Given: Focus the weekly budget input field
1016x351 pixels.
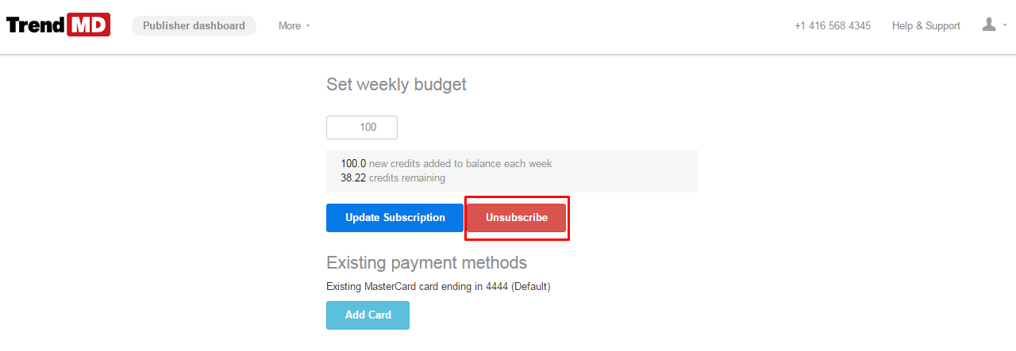Looking at the screenshot, I should pos(361,128).
